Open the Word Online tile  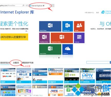(50, 26)
